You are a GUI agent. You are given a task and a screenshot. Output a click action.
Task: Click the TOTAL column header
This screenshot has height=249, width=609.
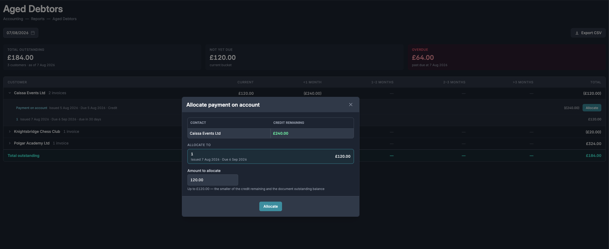596,82
